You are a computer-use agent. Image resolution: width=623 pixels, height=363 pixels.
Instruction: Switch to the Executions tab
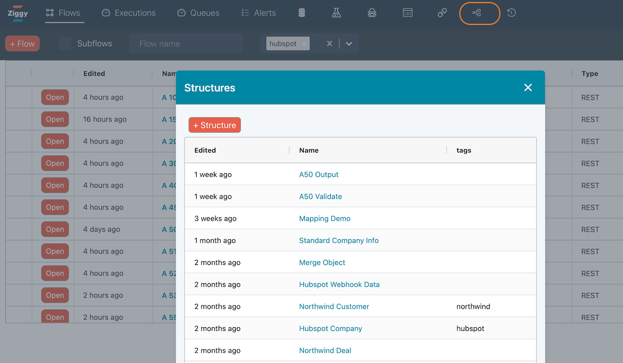click(129, 13)
